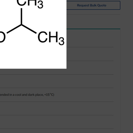Click the dimmed first row under the teal line

(90, 38)
